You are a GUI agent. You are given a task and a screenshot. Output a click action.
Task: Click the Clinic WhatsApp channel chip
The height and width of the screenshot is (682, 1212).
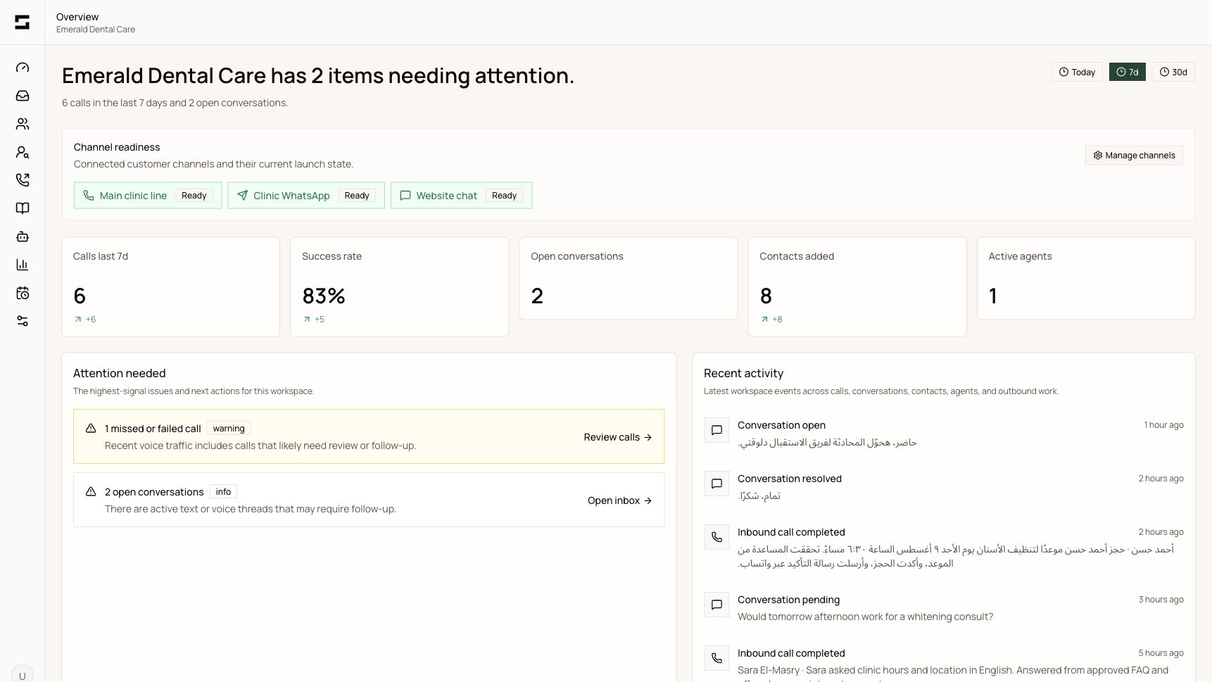click(306, 196)
